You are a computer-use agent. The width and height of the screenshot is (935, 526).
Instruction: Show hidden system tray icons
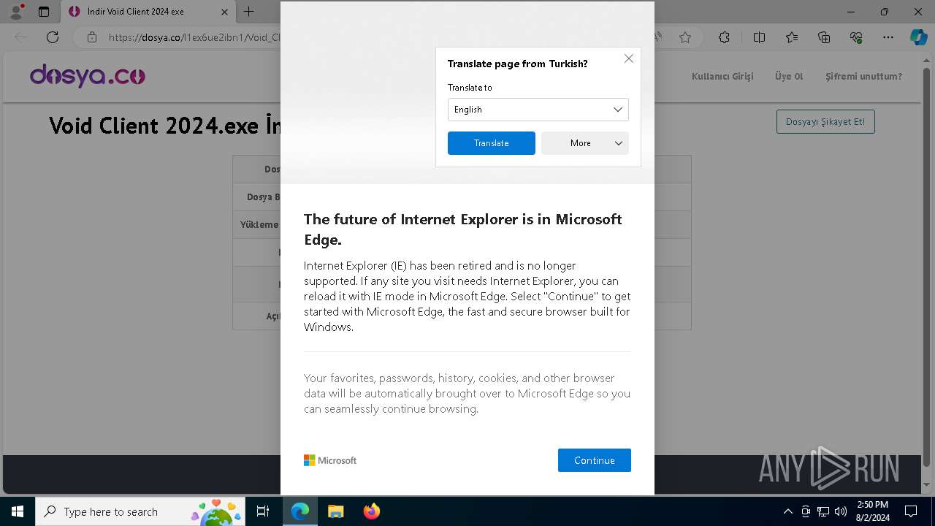click(x=787, y=511)
